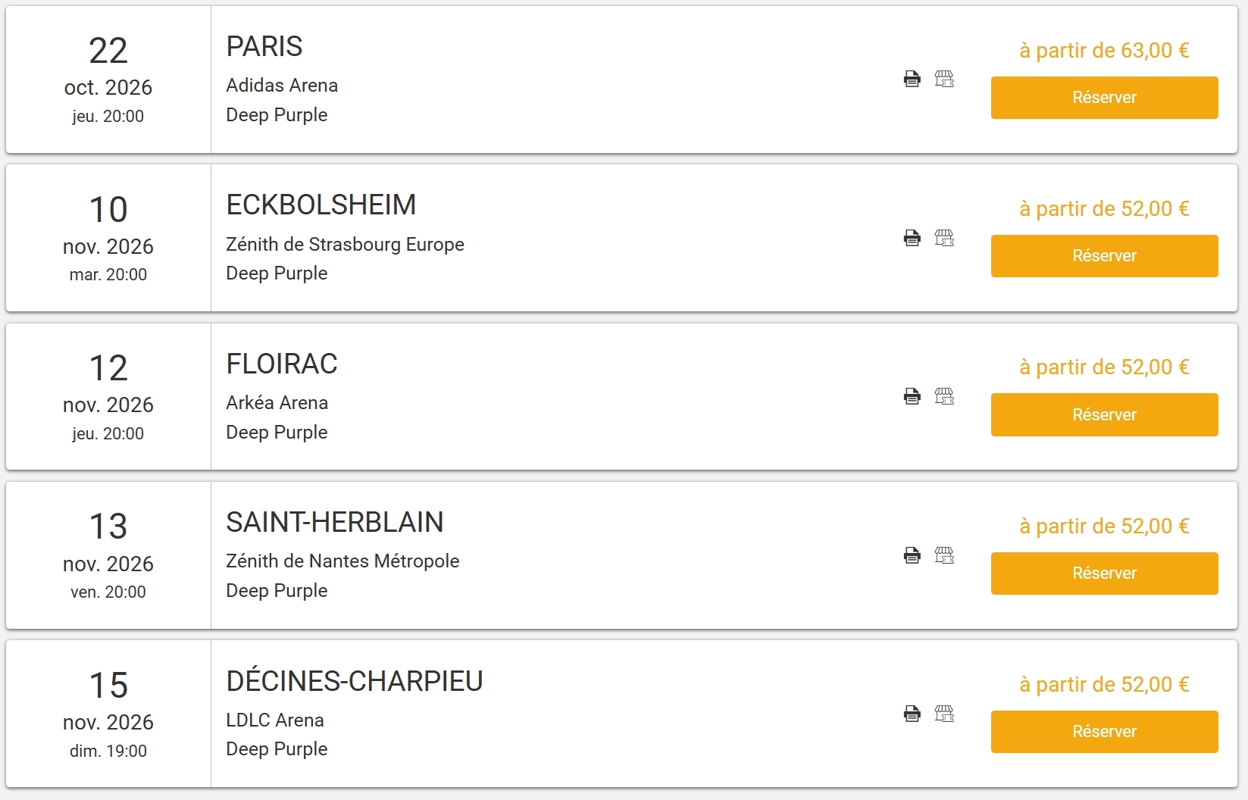Image resolution: width=1248 pixels, height=800 pixels.
Task: Click the printer icon in the Paris row
Action: click(912, 79)
